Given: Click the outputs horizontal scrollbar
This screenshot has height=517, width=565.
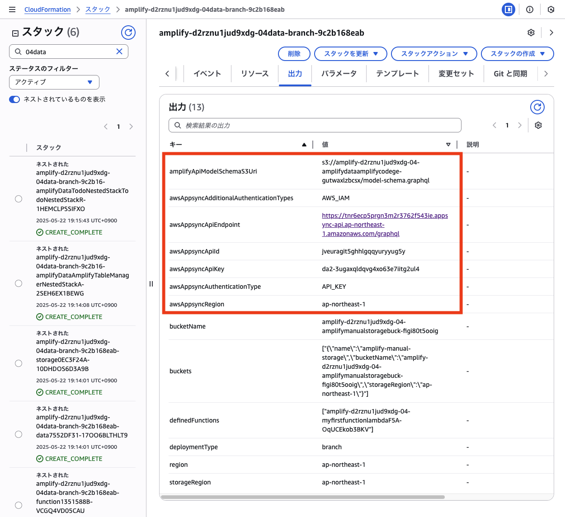Looking at the screenshot, I should tap(303, 497).
